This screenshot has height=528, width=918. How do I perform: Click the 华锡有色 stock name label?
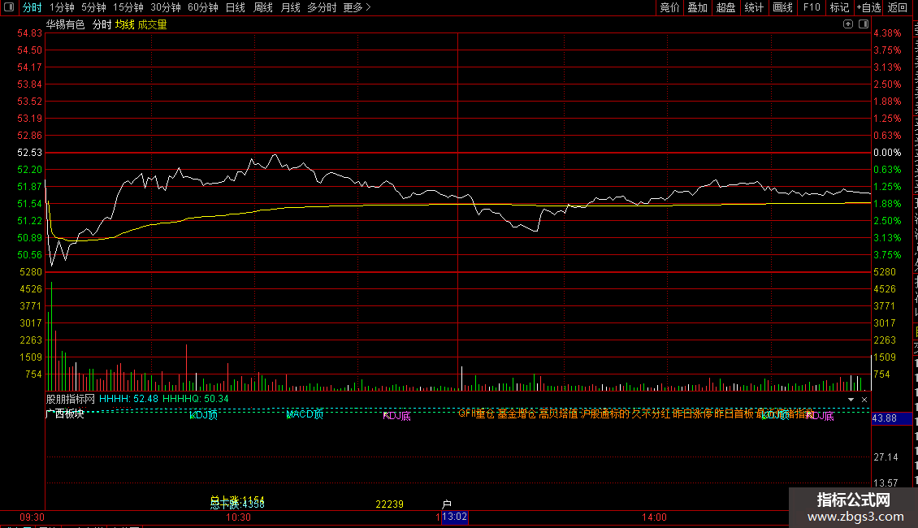(x=66, y=24)
